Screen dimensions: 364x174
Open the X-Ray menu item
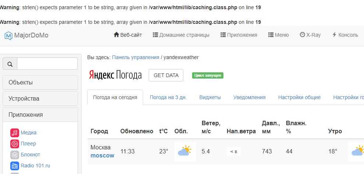tap(310, 35)
